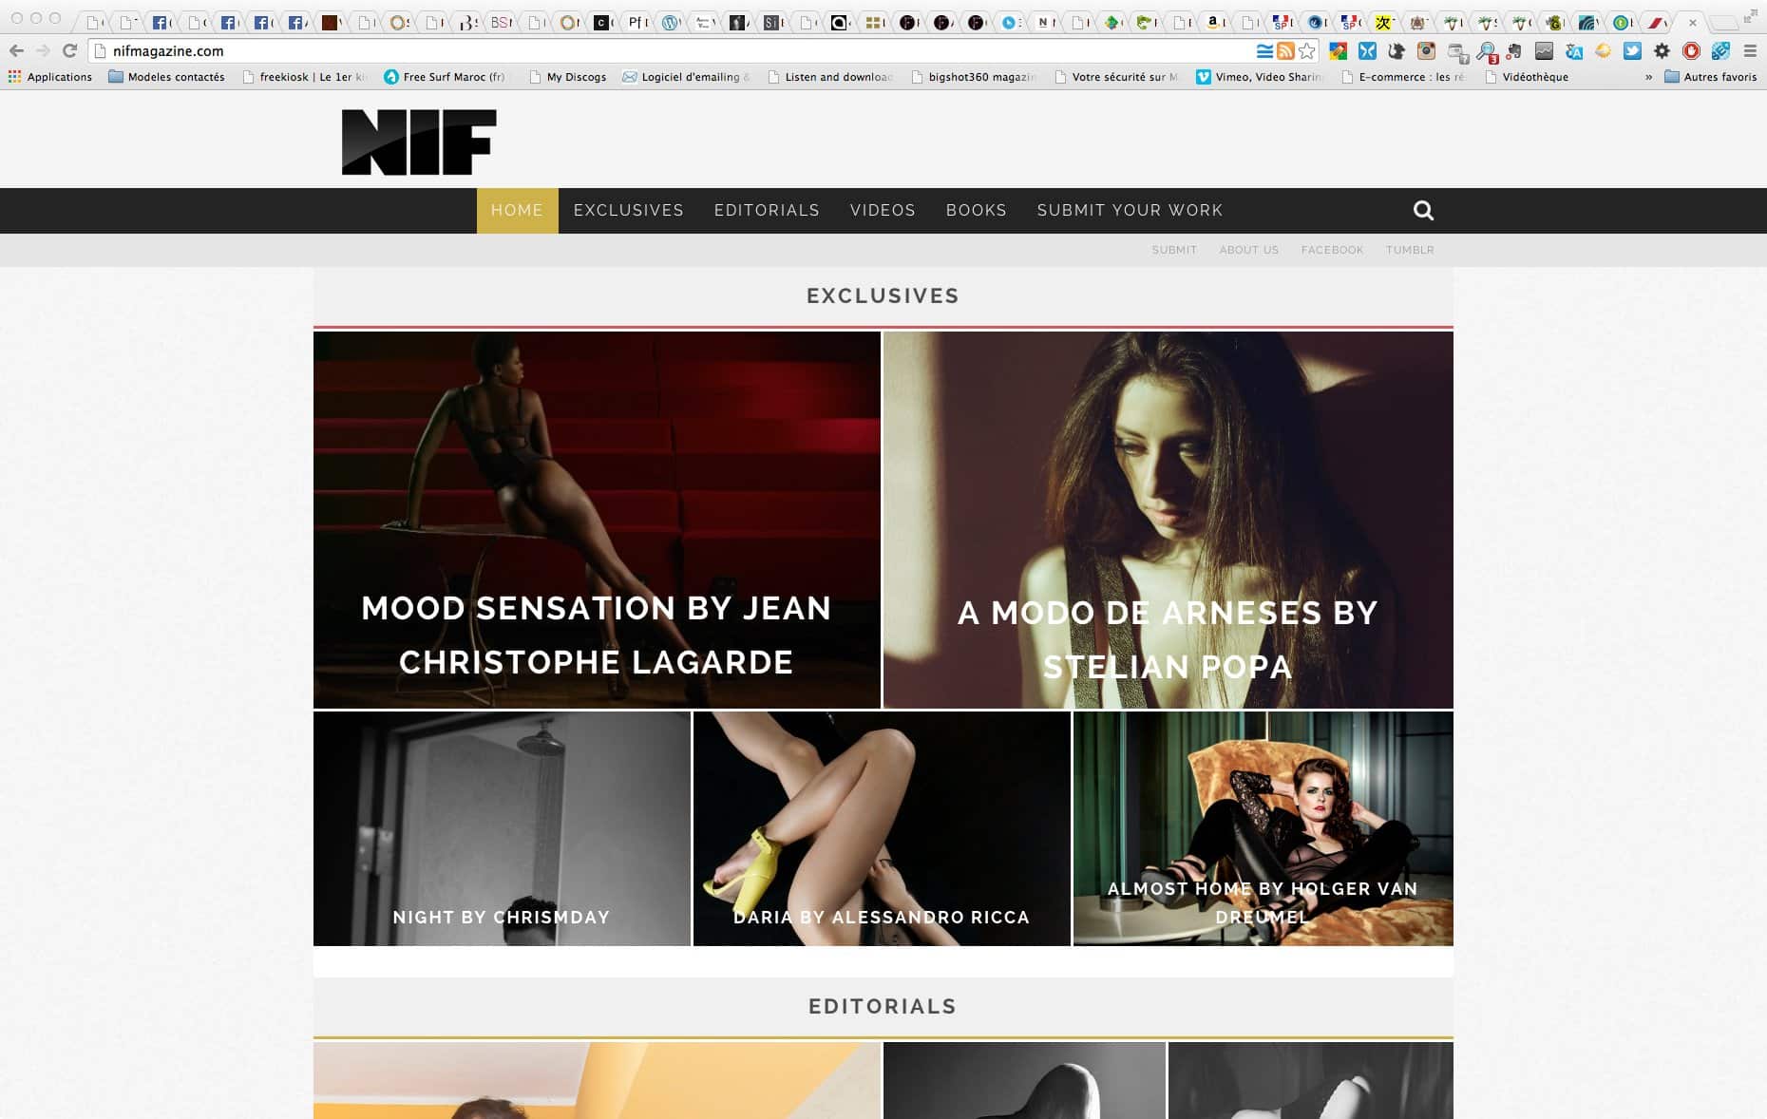The height and width of the screenshot is (1119, 1767).
Task: Click the website search magnifier icon
Action: 1422,211
